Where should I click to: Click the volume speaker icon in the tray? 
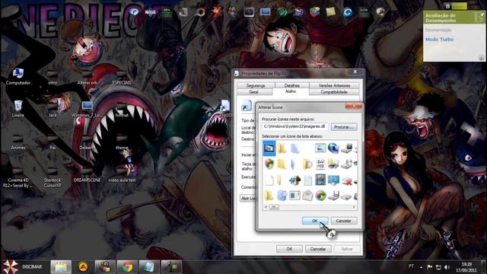click(x=447, y=267)
